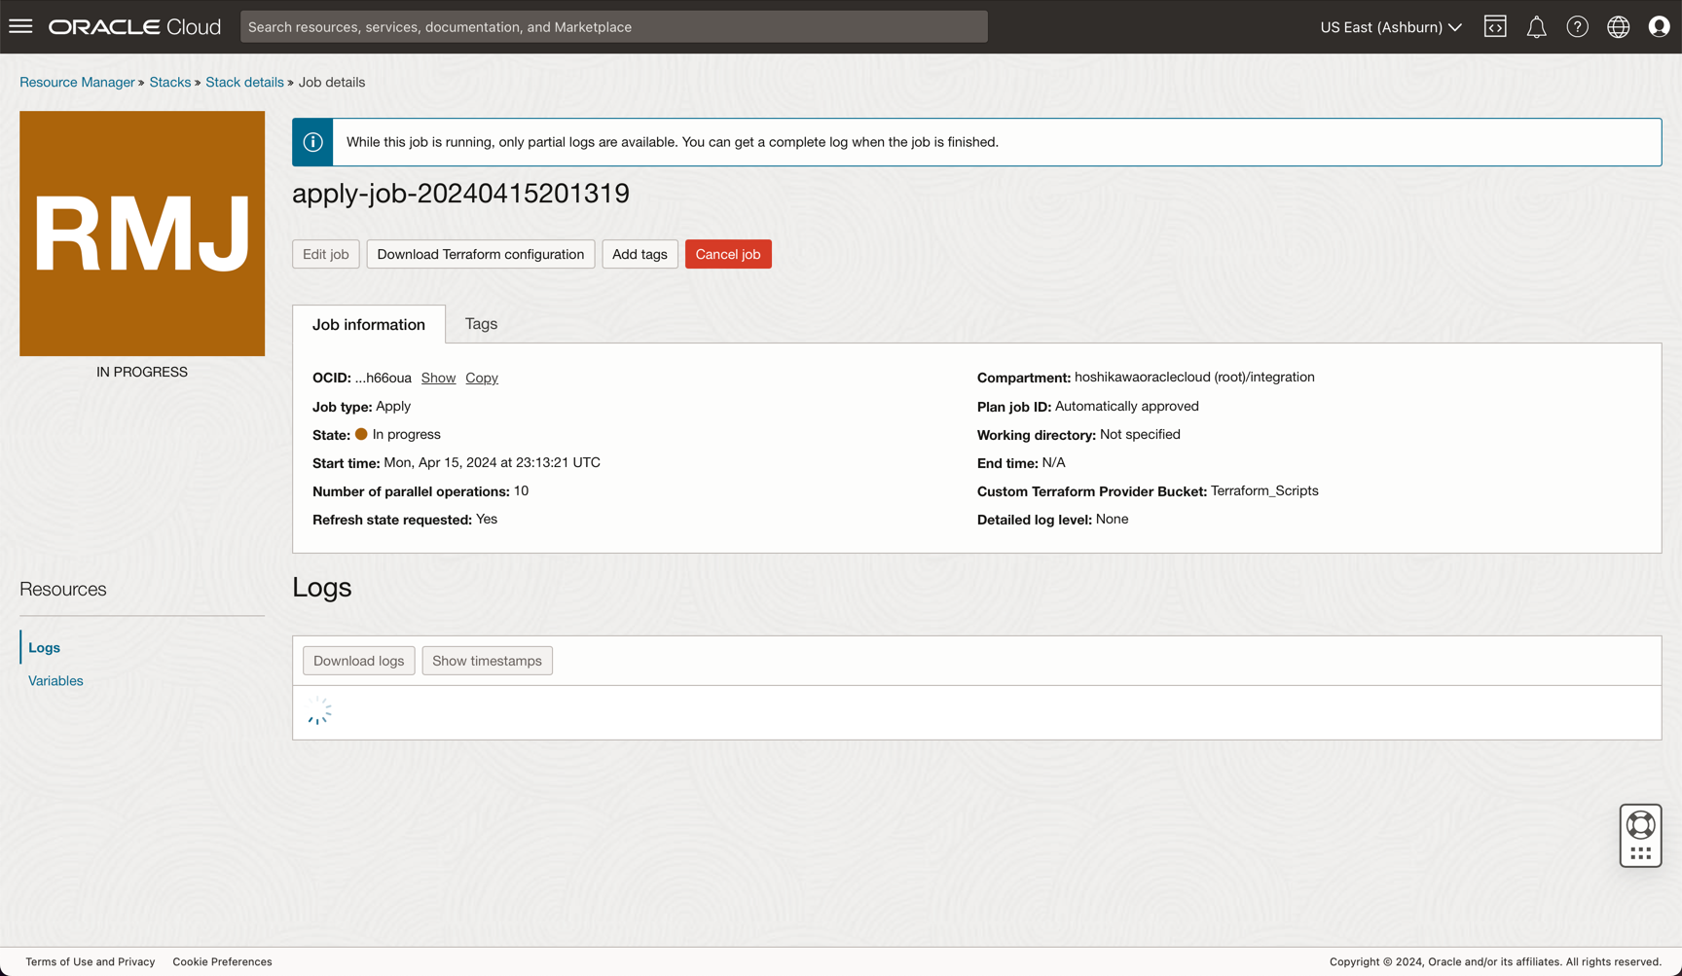Navigate to the Stacks breadcrumb
Viewport: 1682px width, 976px height.
tap(170, 82)
